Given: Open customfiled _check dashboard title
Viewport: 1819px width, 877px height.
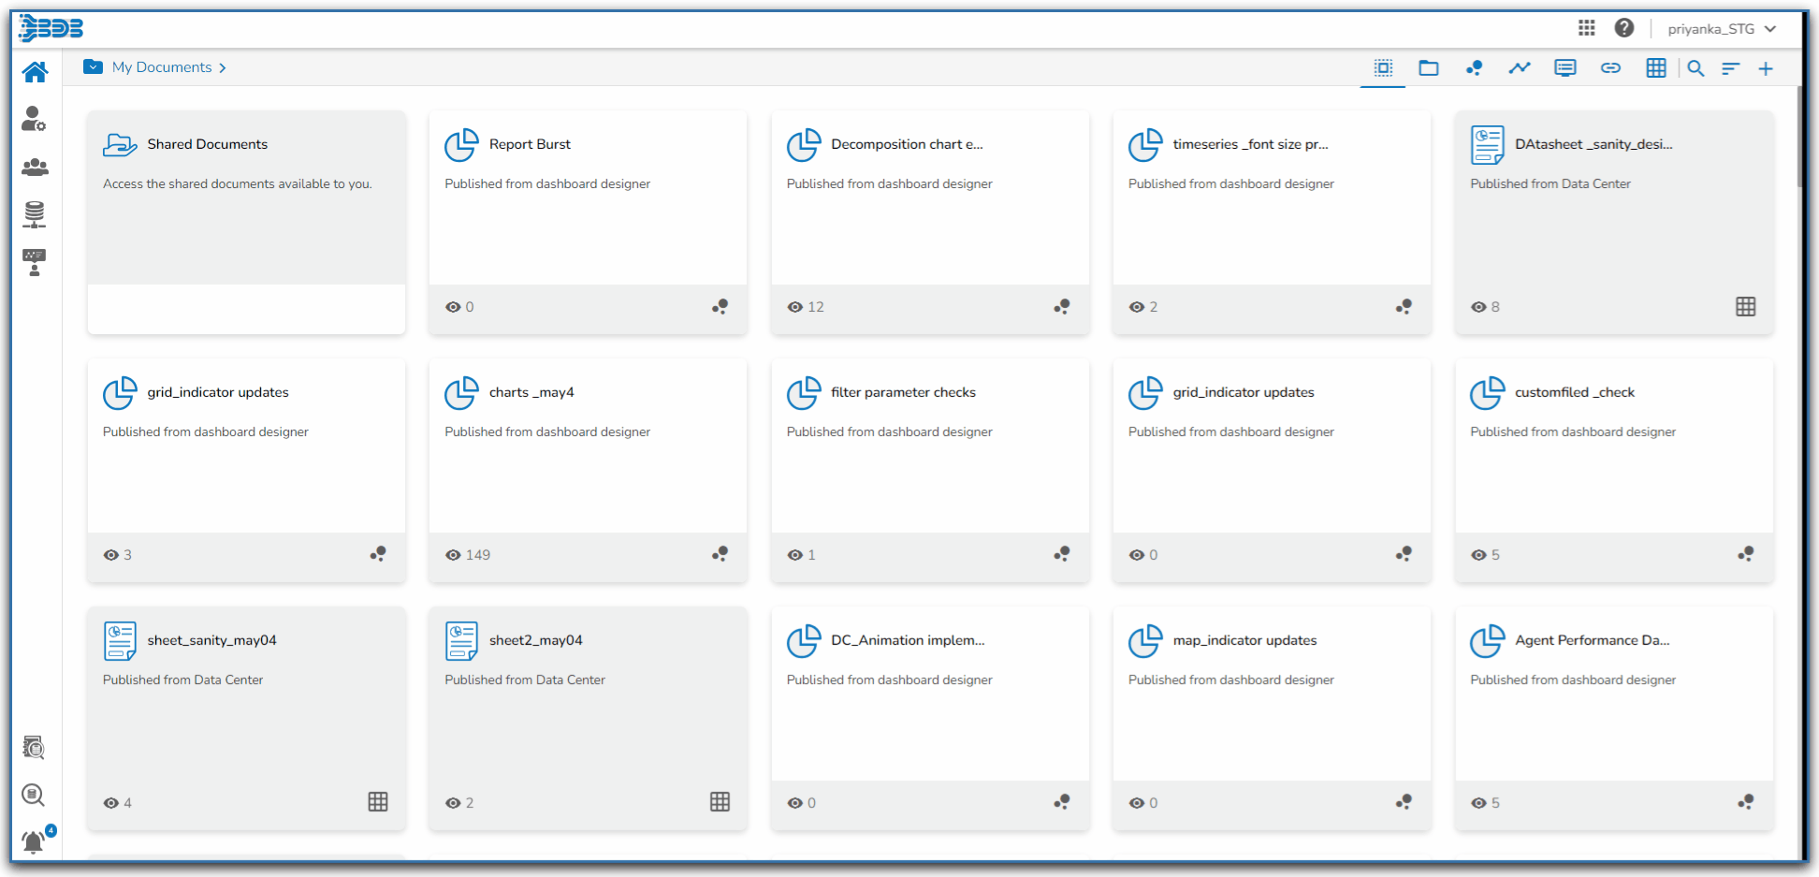Looking at the screenshot, I should pyautogui.click(x=1575, y=392).
